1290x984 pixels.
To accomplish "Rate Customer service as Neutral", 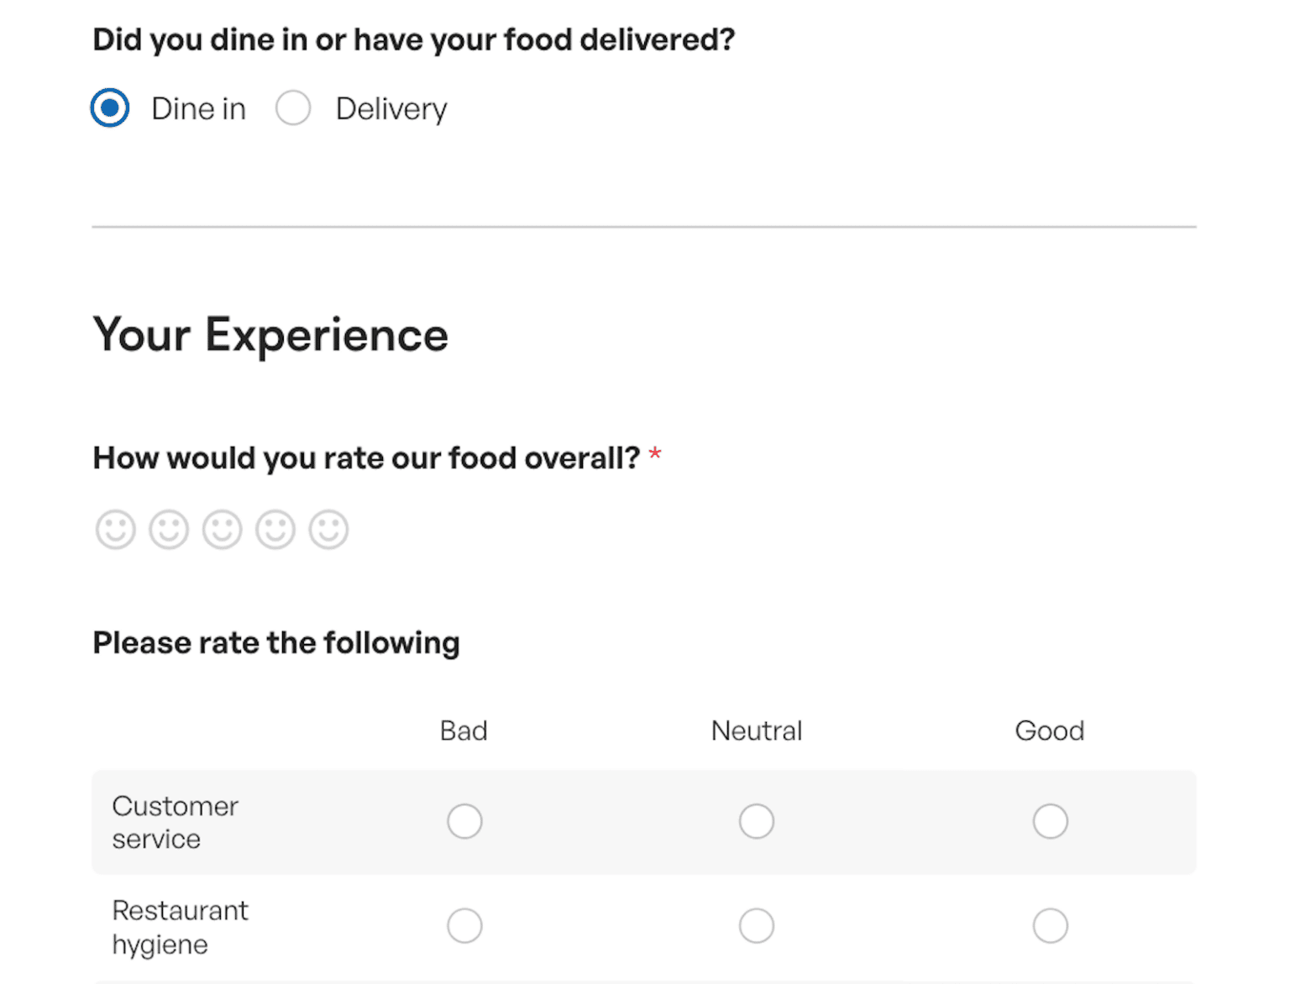I will point(757,821).
